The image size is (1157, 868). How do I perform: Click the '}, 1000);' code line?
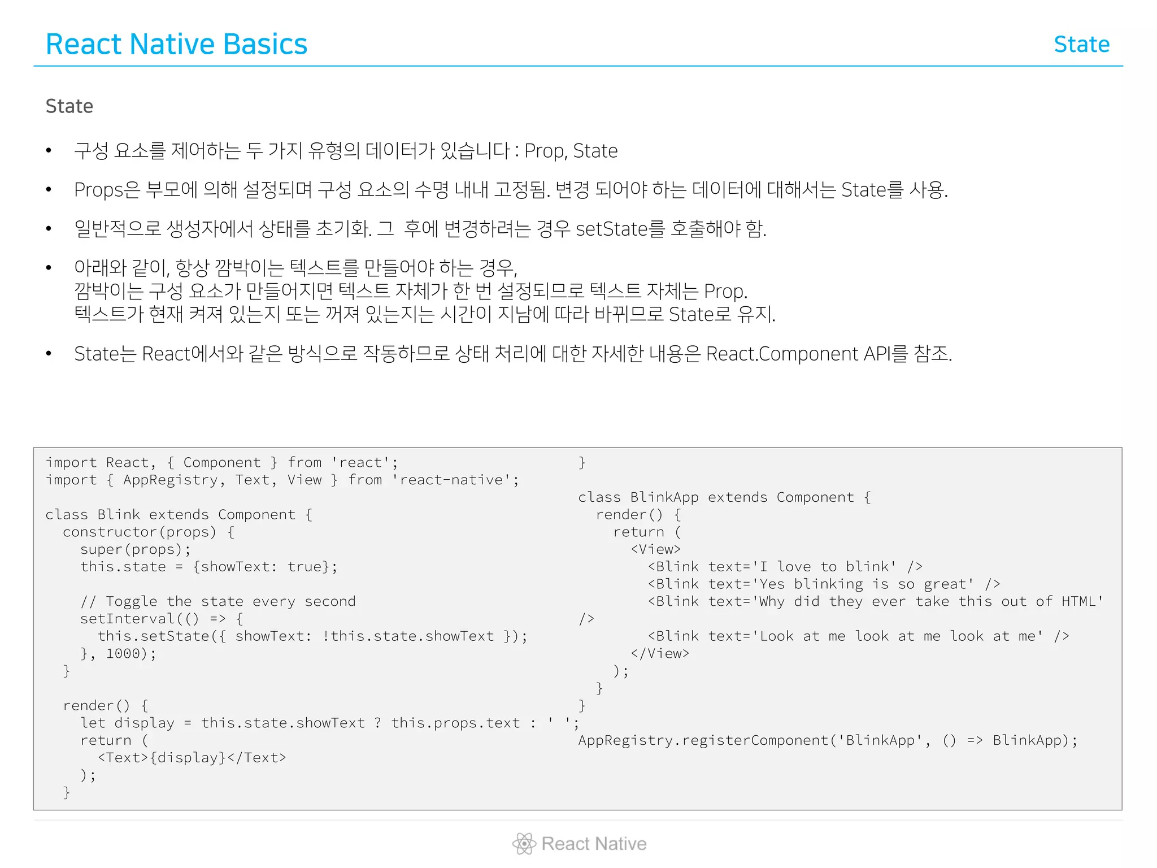[118, 654]
